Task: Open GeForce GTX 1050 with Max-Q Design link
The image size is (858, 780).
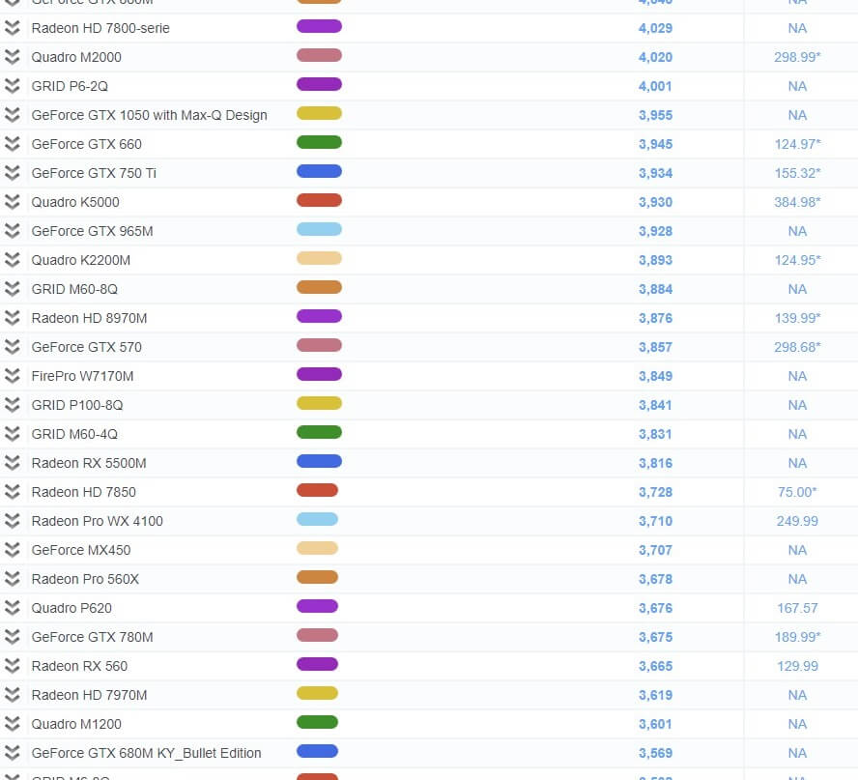Action: (x=150, y=115)
